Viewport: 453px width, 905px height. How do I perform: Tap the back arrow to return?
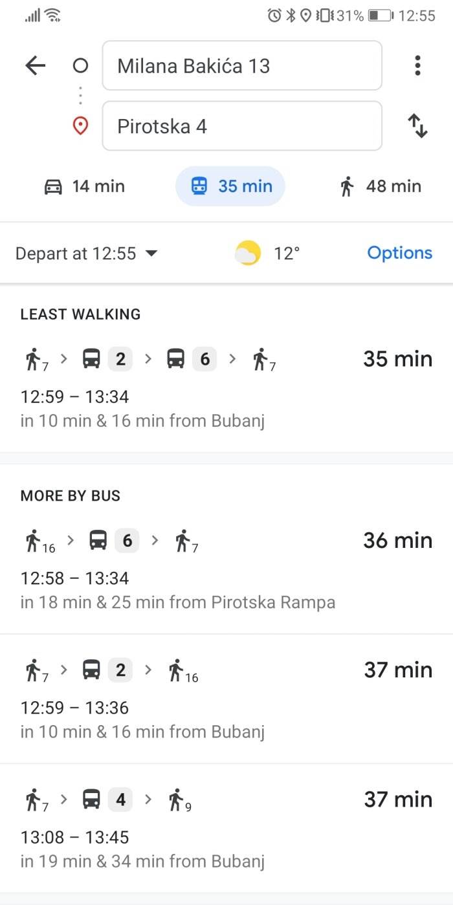(x=36, y=65)
